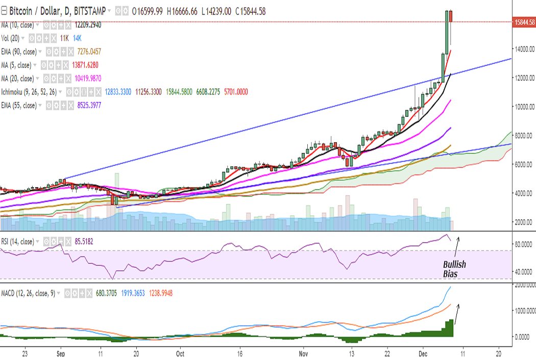Open MA (20, close) dropdown arrow
Screen dimensions: 536x357
pyautogui.click(x=38, y=78)
